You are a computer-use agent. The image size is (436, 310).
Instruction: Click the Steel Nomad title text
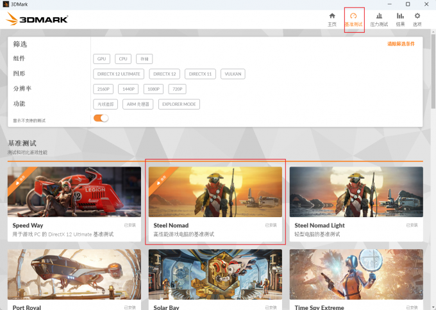click(171, 225)
